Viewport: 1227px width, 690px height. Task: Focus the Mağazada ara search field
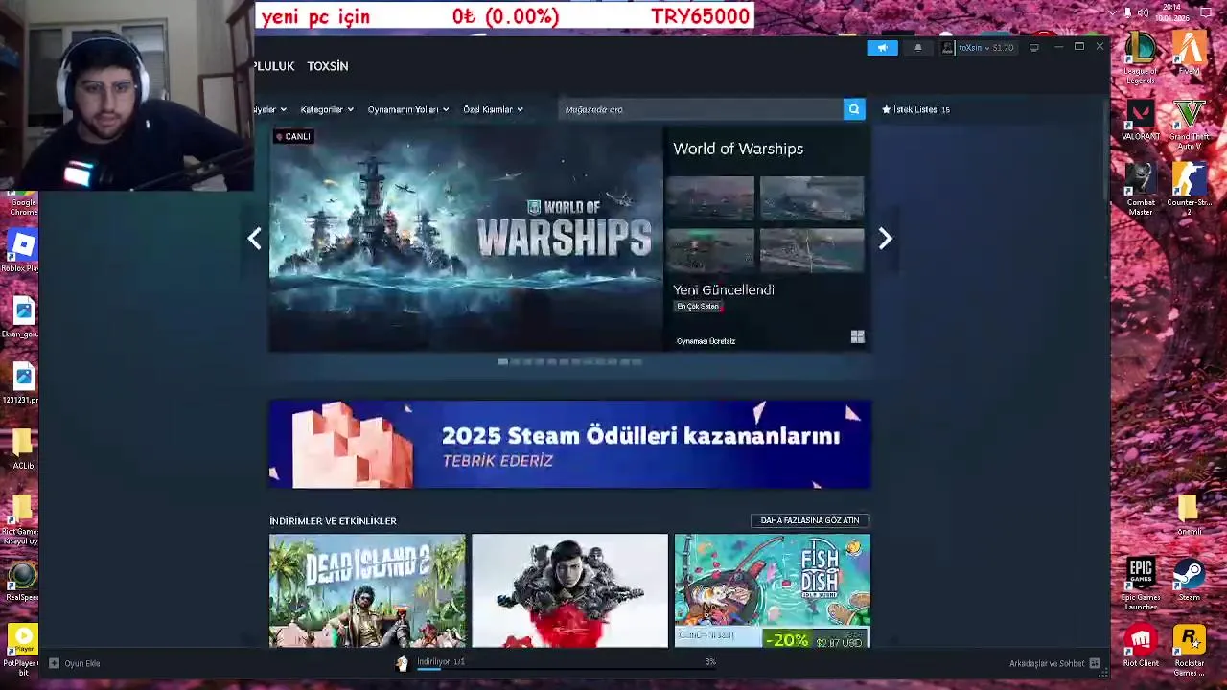click(x=702, y=109)
